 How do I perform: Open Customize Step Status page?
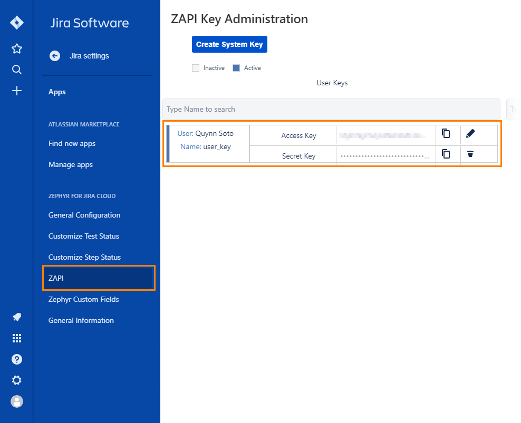[84, 257]
